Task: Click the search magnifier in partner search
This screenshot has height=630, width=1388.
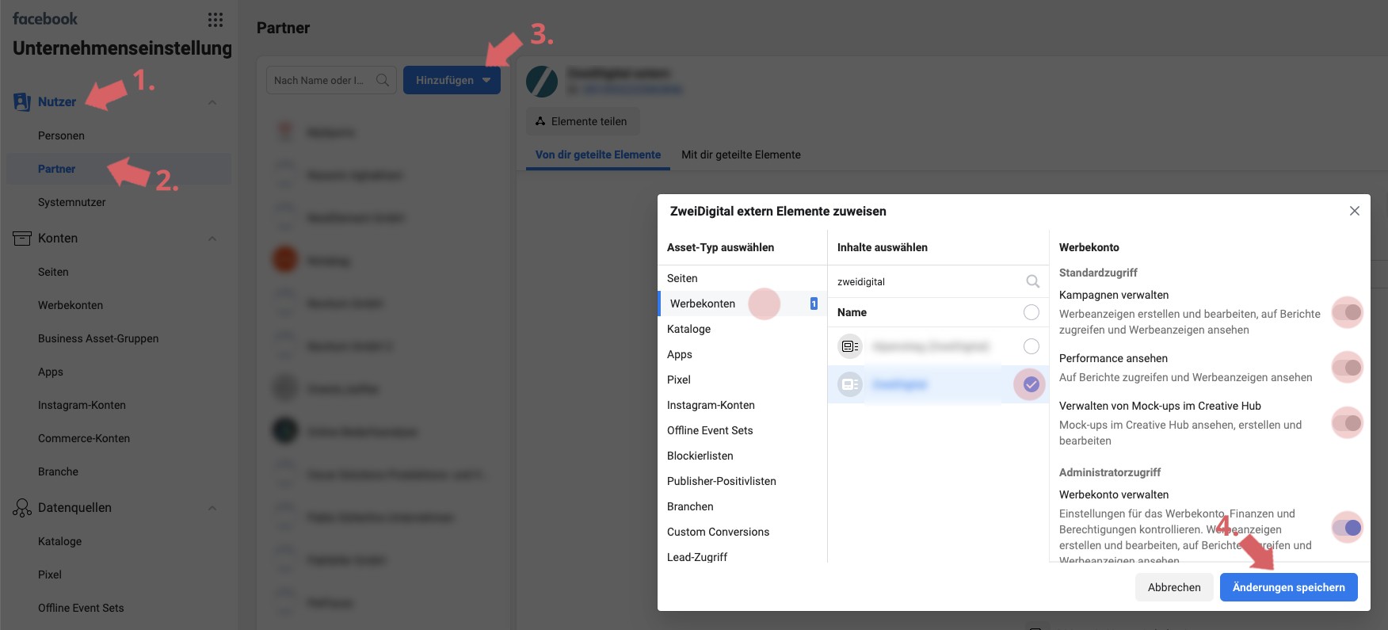Action: pos(383,80)
